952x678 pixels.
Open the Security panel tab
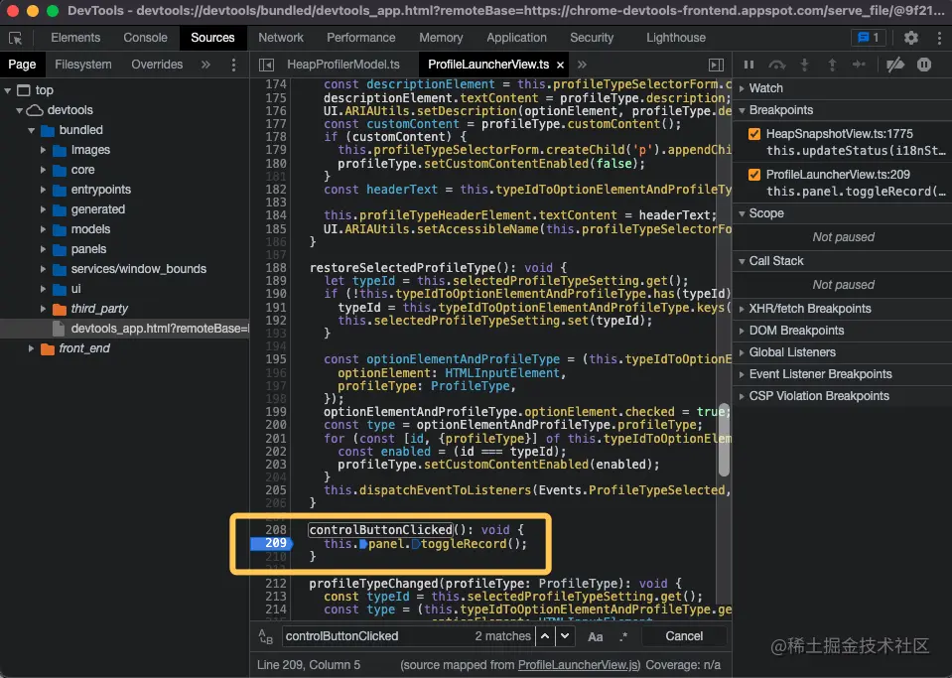[x=592, y=38]
